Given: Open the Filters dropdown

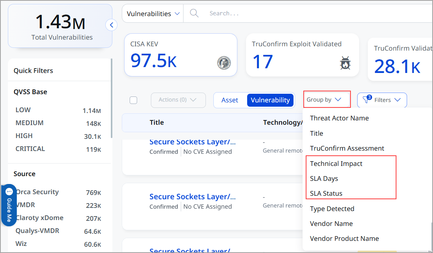Looking at the screenshot, I should tap(382, 100).
